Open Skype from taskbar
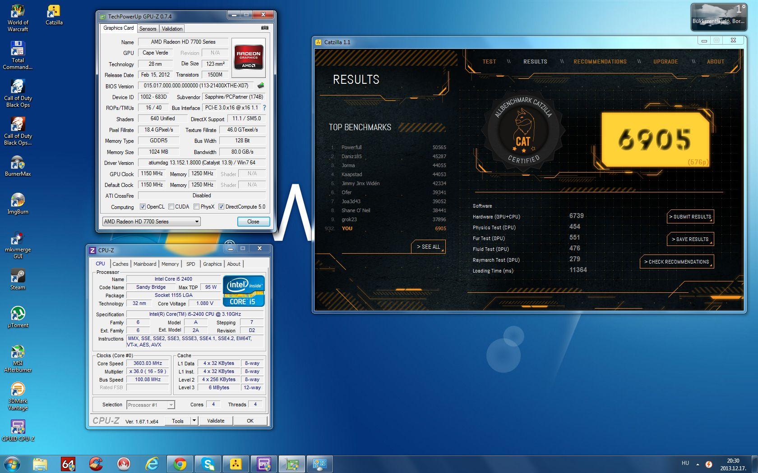This screenshot has height=473, width=758. [208, 464]
